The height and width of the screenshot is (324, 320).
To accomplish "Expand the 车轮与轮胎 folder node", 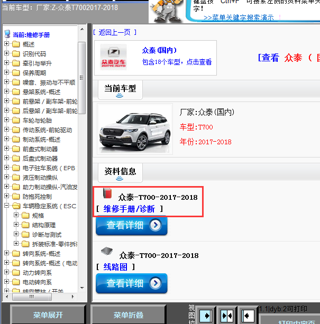I will point(6,120).
